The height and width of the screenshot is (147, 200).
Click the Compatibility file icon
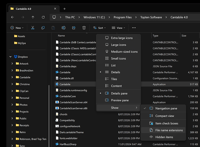pyautogui.click(x=57, y=120)
